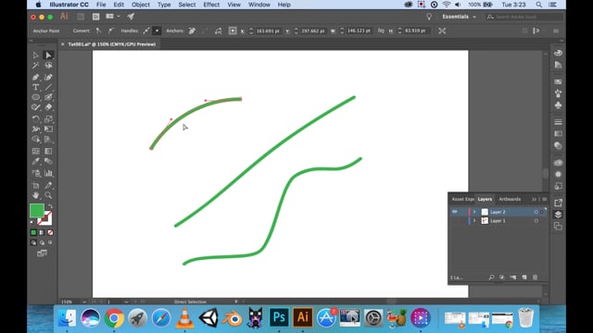Select the Width warp tool

tap(35, 129)
